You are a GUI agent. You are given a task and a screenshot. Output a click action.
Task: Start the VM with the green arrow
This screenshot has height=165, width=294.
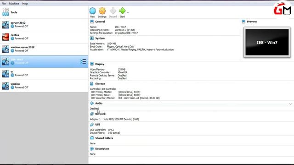(122, 11)
